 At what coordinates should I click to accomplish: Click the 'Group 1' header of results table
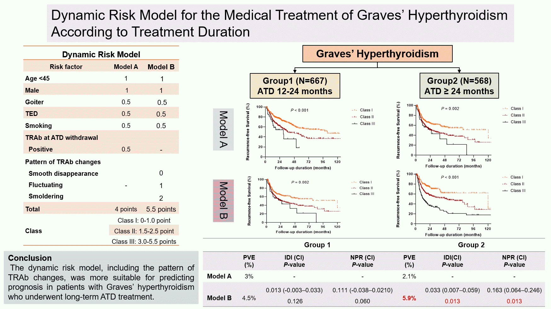(x=317, y=245)
